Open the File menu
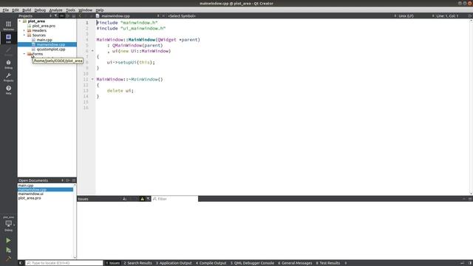 (x=6, y=10)
